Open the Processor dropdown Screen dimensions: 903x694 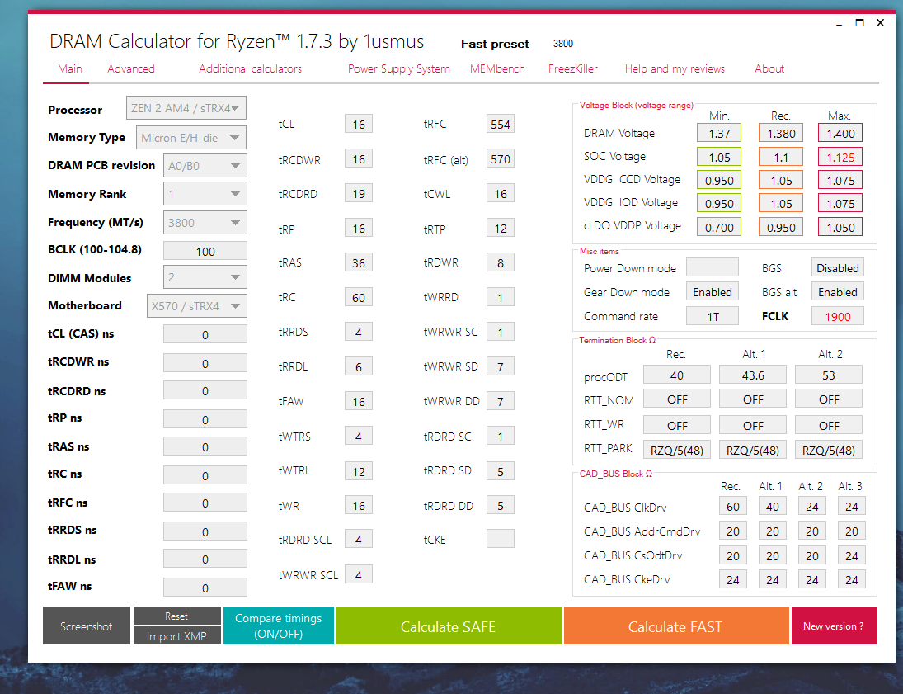186,108
